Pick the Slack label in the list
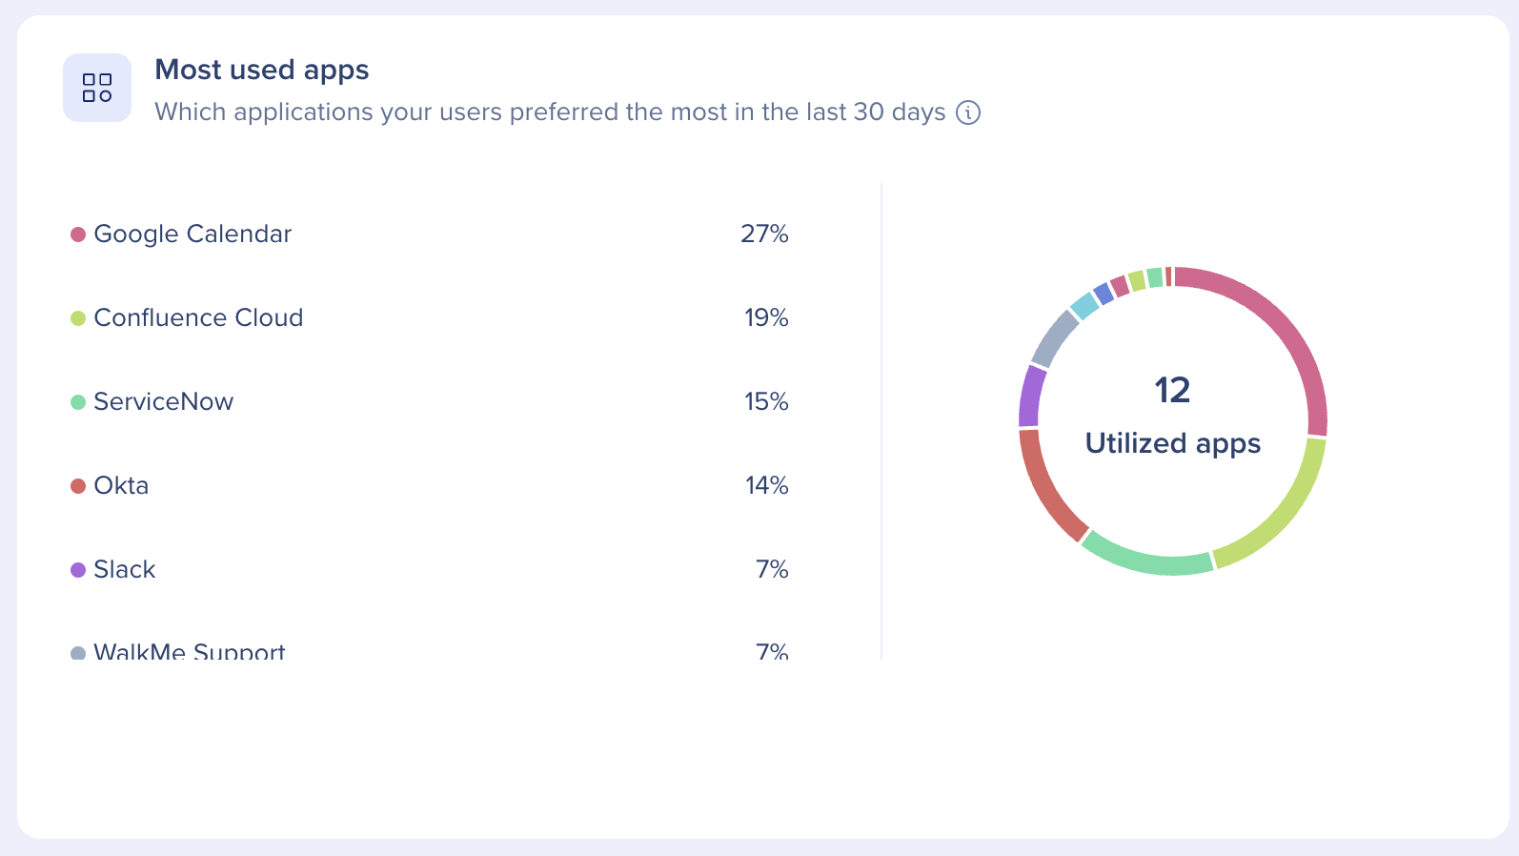 [x=124, y=570]
